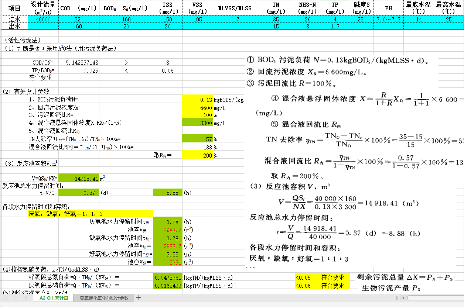Select the 厌氧:缺氧:好氧=1:1:3 cell
The height and width of the screenshot is (307, 464).
[x=91, y=213]
